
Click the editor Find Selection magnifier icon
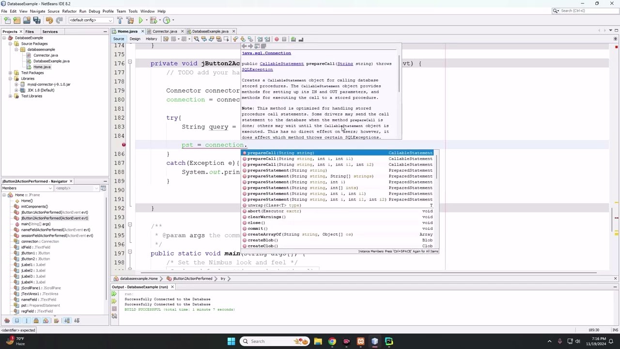click(x=197, y=39)
